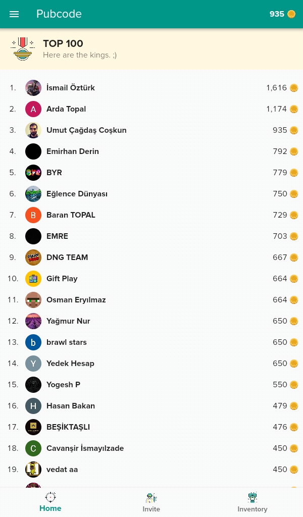Open Yağmur Nur's lavender avatar
Screen dimensions: 303x517
tap(33, 321)
